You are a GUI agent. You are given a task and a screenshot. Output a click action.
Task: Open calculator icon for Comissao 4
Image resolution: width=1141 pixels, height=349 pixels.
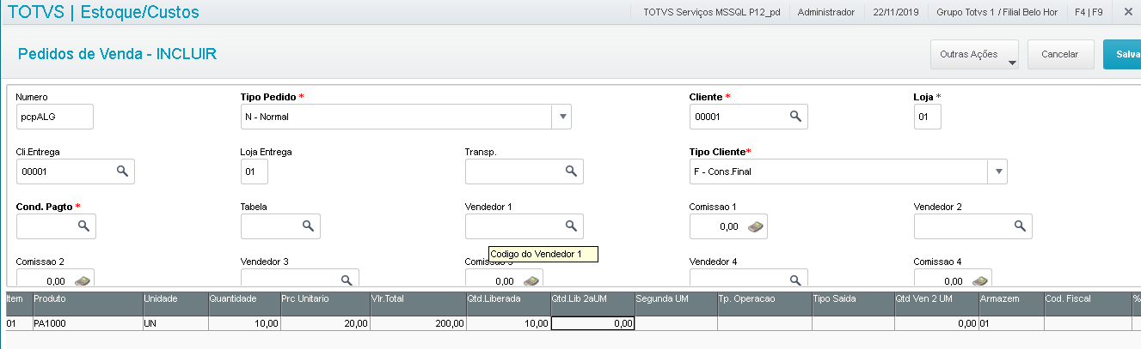[980, 280]
